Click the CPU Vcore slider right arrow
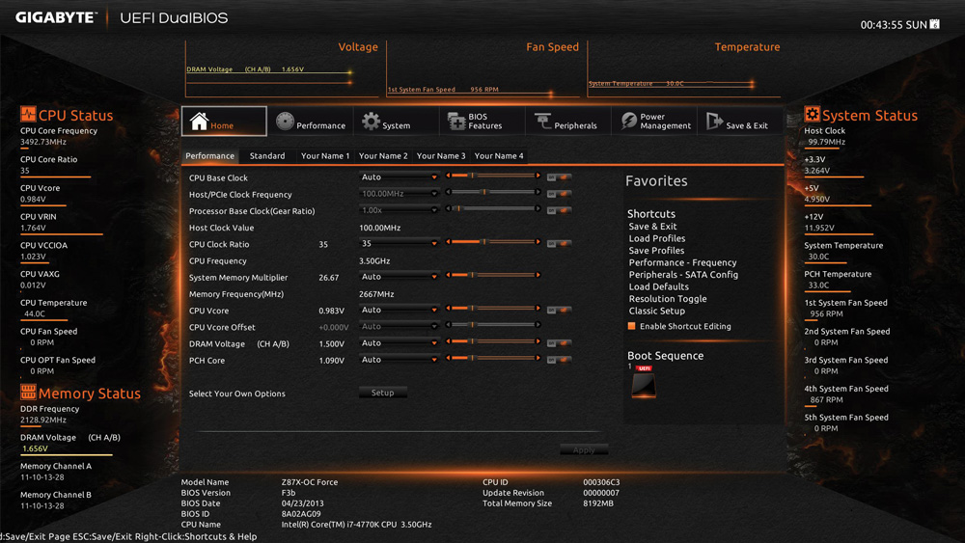The height and width of the screenshot is (543, 965). coord(538,309)
